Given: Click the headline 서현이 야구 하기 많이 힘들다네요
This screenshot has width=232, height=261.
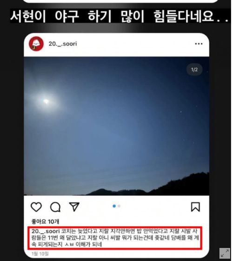Looking at the screenshot, I should pos(120,16).
